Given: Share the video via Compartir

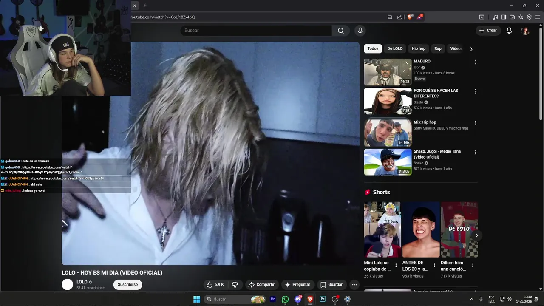Looking at the screenshot, I should 261,285.
